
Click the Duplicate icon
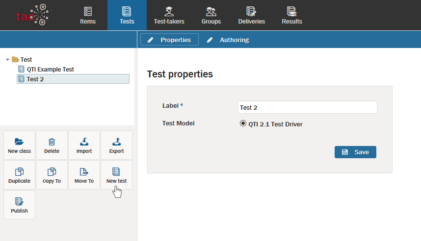click(19, 171)
